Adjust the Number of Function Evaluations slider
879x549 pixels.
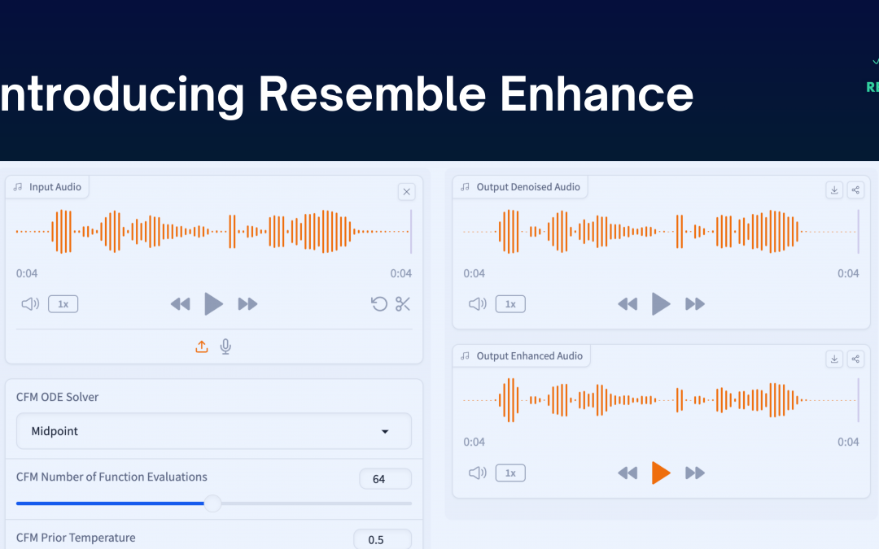[213, 503]
